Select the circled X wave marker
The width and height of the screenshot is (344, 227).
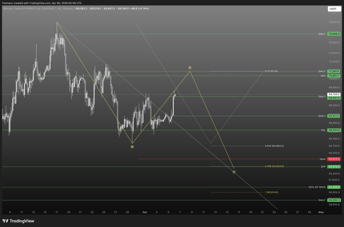pos(190,68)
